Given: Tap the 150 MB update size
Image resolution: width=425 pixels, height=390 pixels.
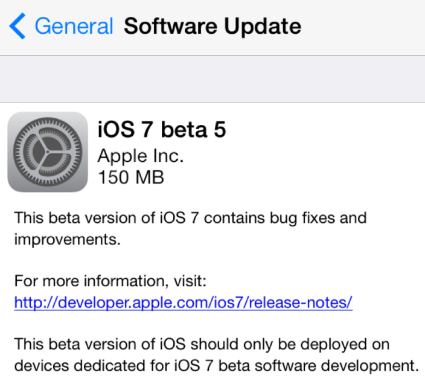Looking at the screenshot, I should [x=131, y=177].
